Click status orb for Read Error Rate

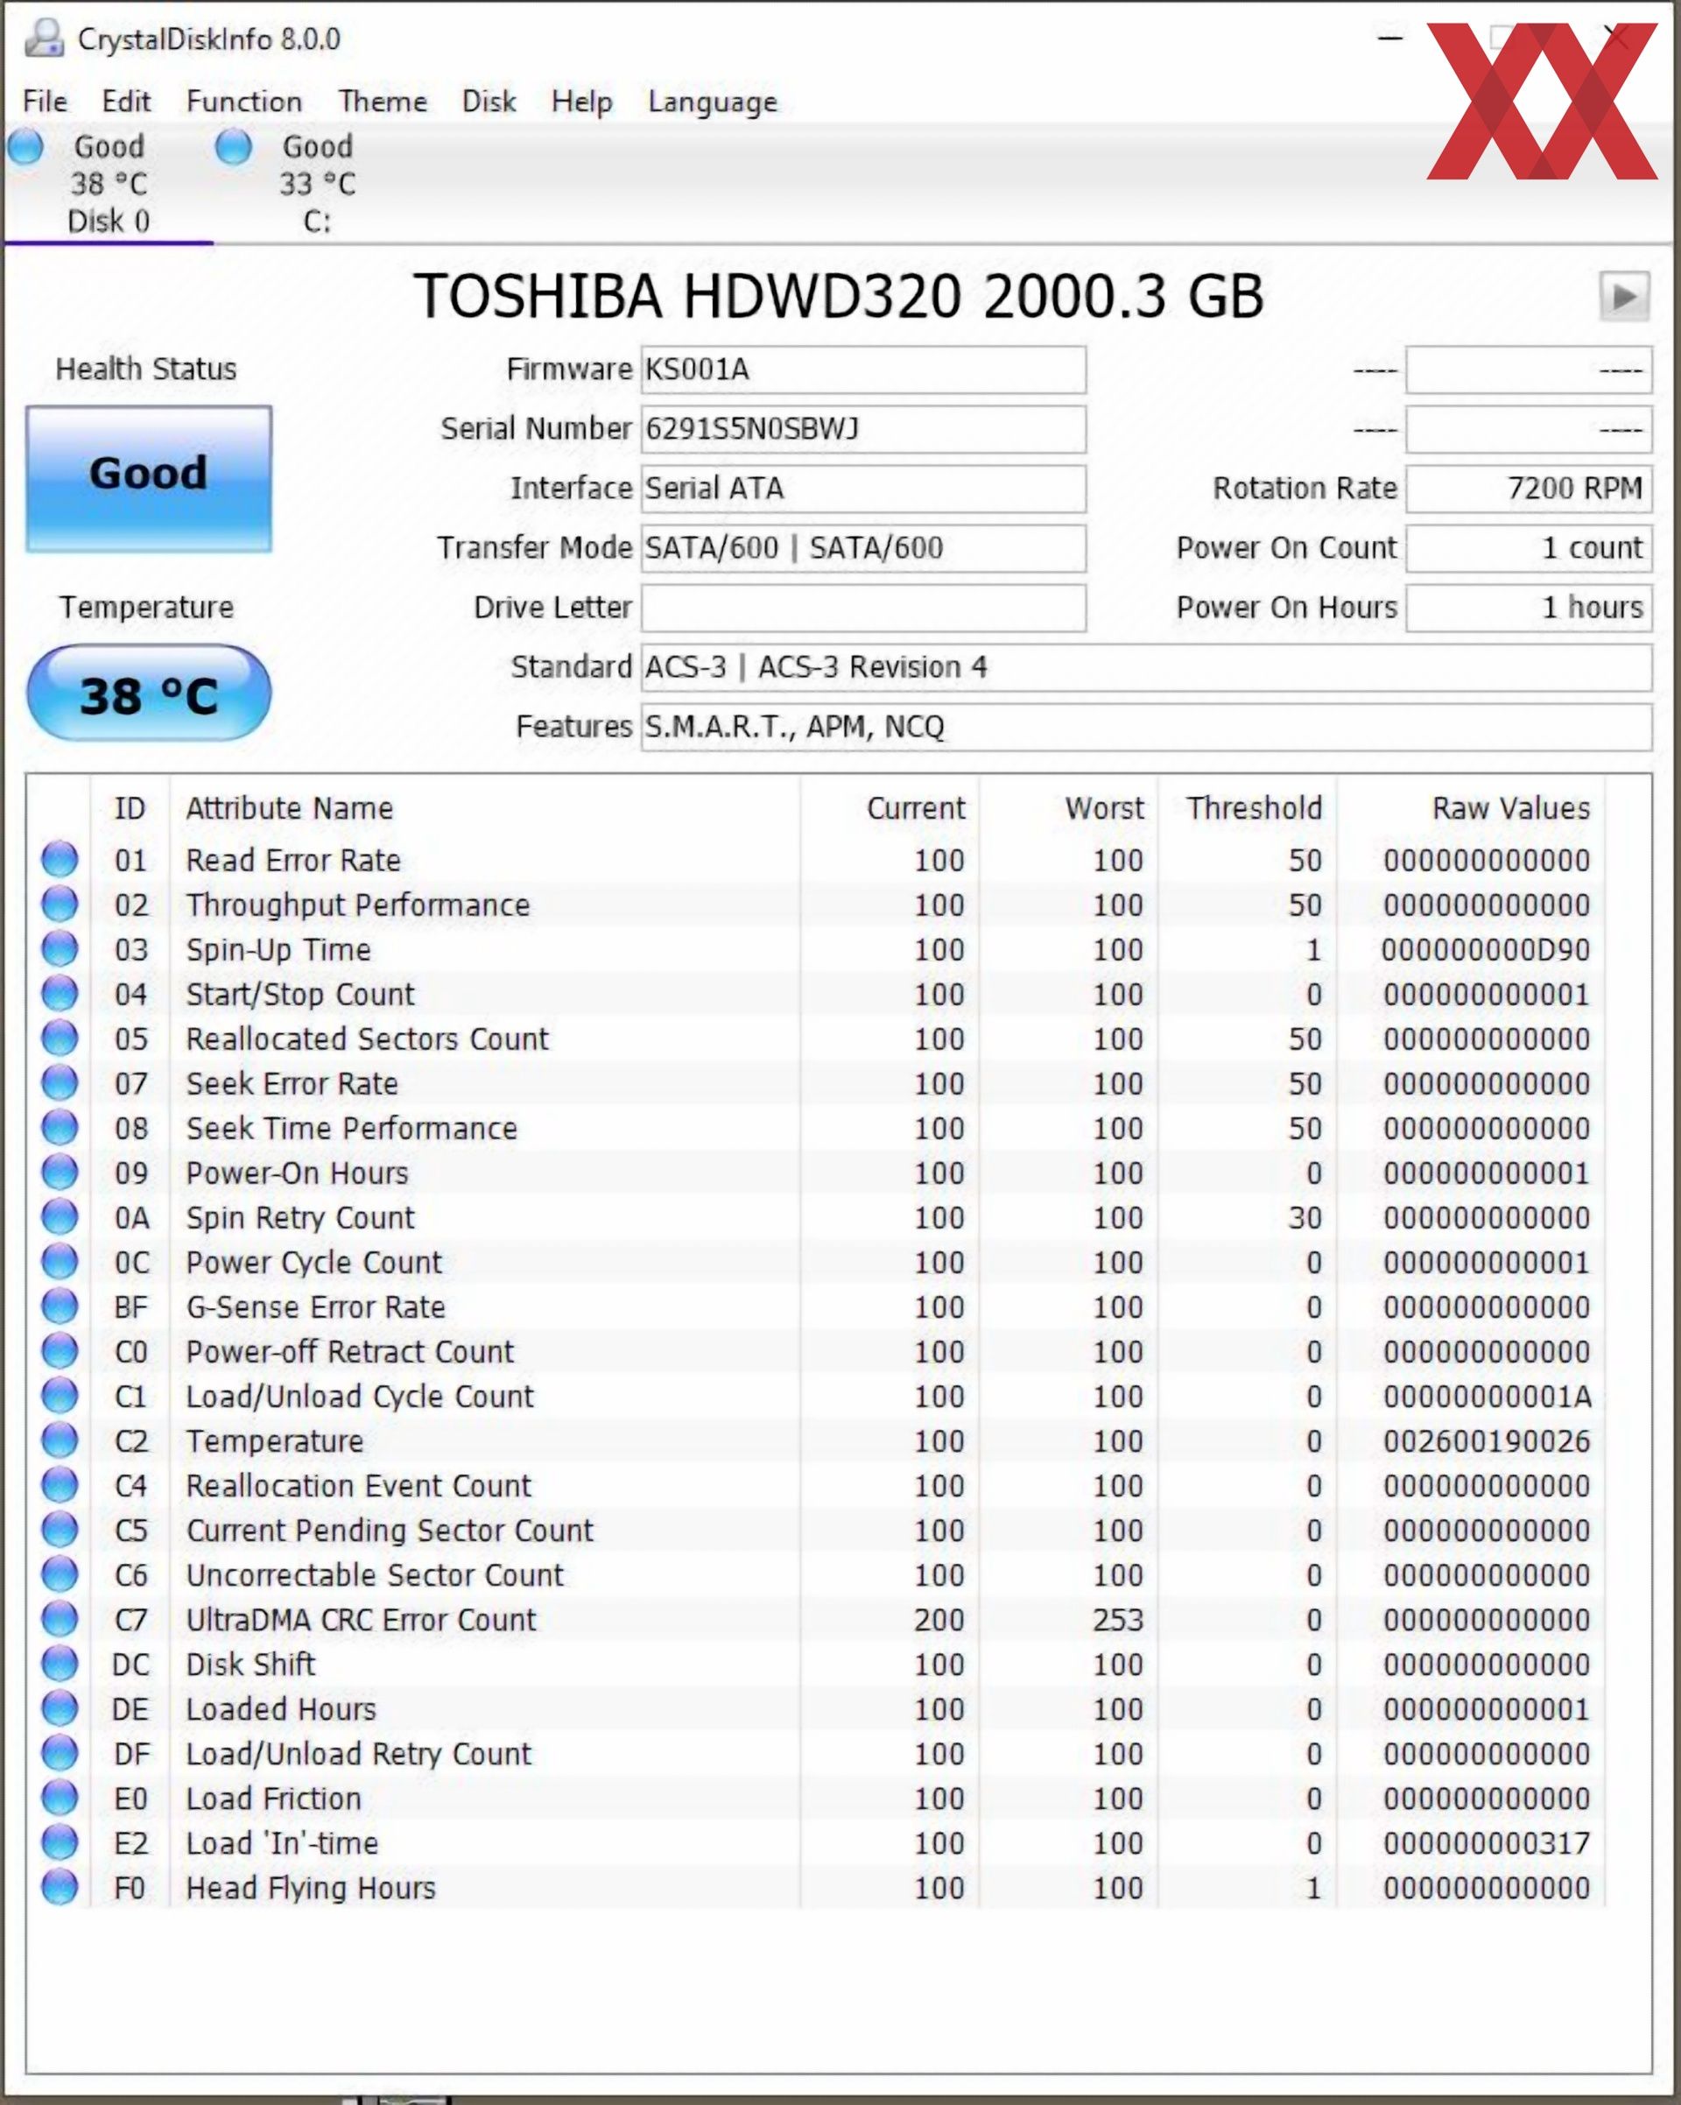tap(60, 859)
